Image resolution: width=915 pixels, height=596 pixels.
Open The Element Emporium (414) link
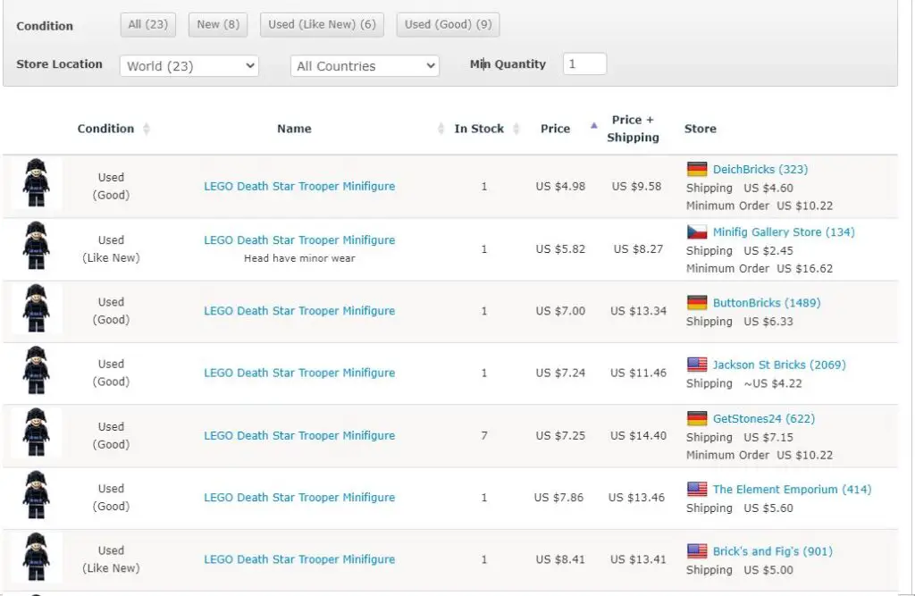[792, 489]
